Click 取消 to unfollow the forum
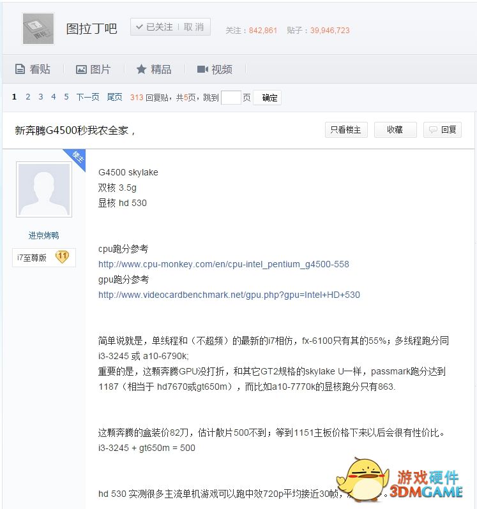477x509 pixels. [x=193, y=27]
